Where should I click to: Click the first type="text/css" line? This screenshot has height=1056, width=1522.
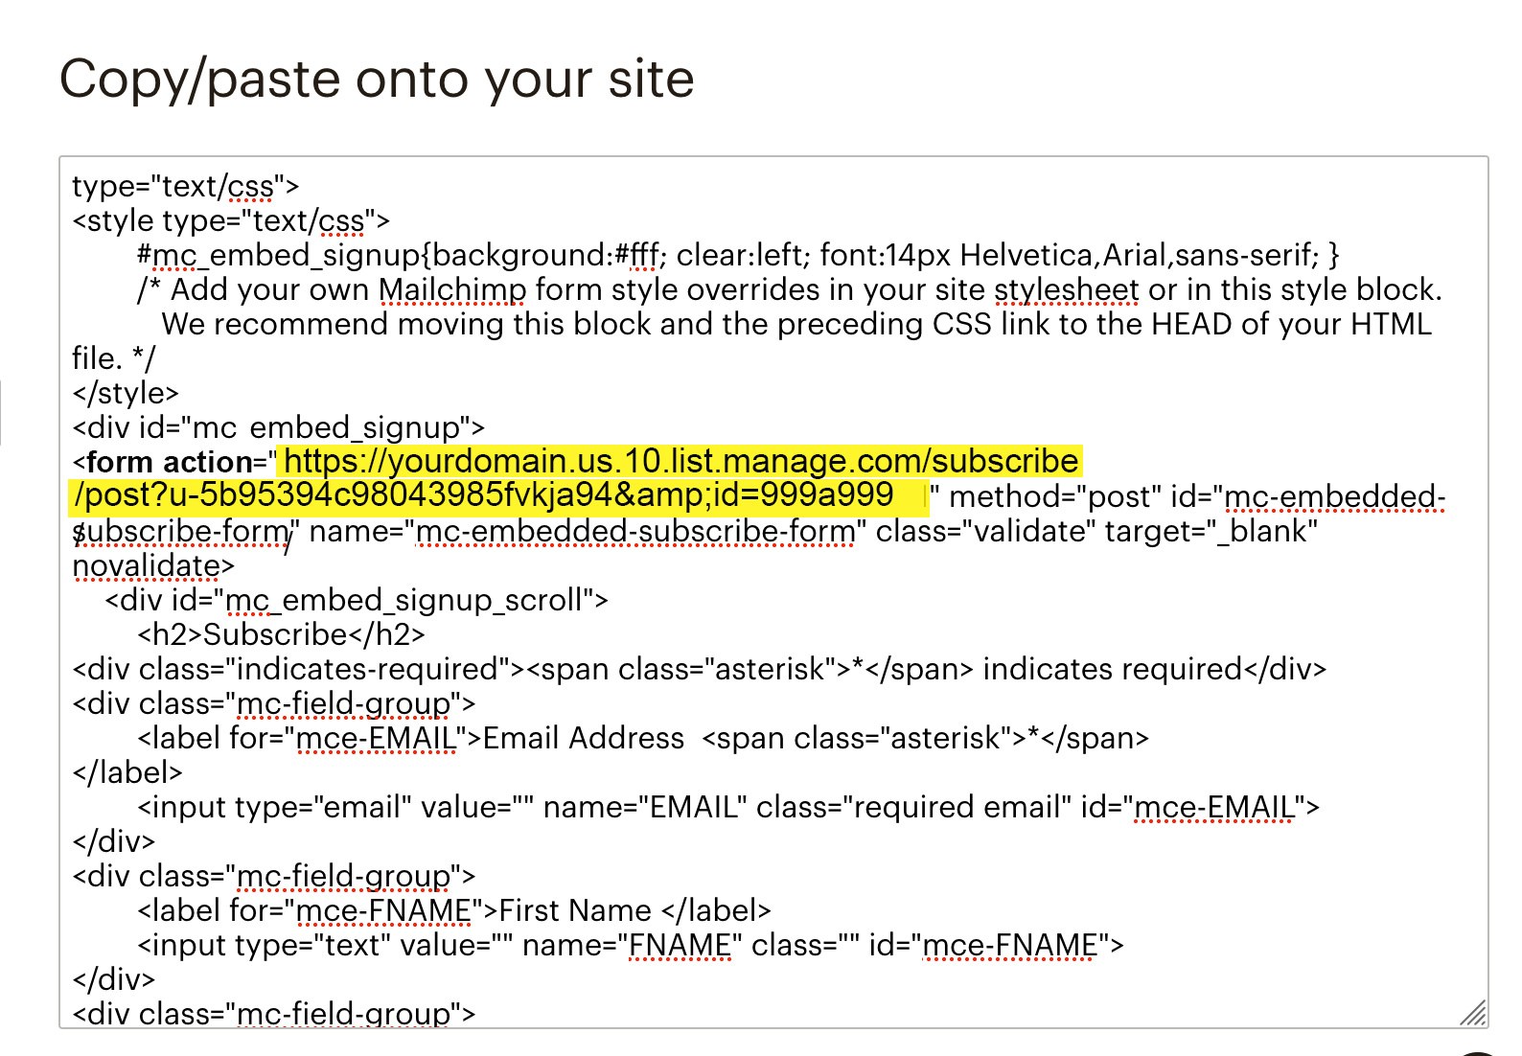[185, 186]
